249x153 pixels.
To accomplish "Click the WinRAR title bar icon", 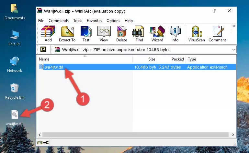I will tap(40, 11).
